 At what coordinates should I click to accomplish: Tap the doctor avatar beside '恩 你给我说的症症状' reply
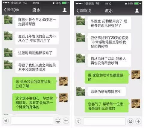click(x=63, y=81)
